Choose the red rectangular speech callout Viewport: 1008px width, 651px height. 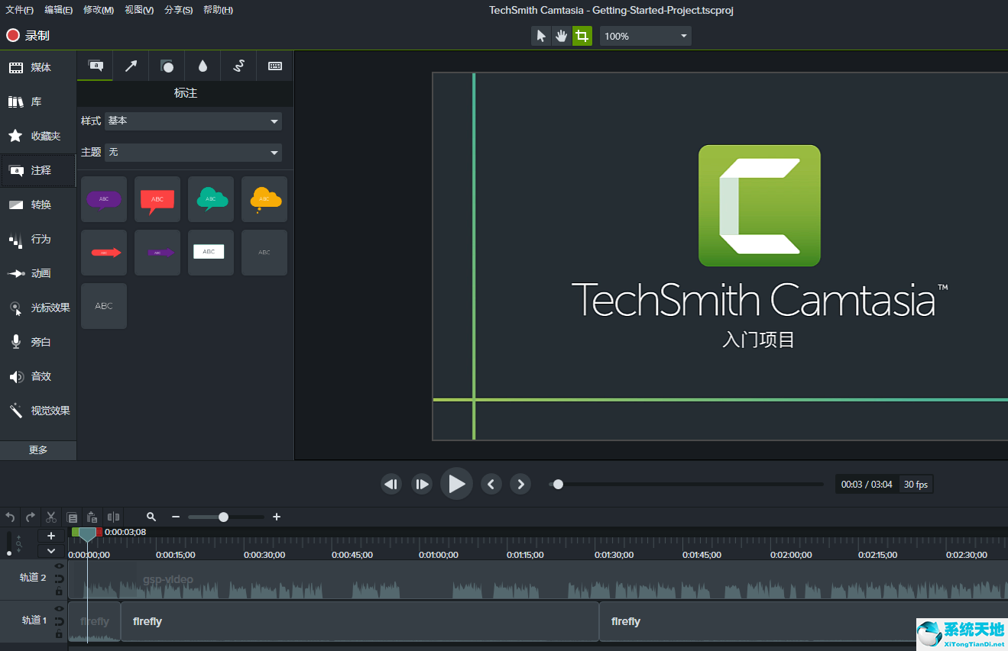[x=157, y=199]
